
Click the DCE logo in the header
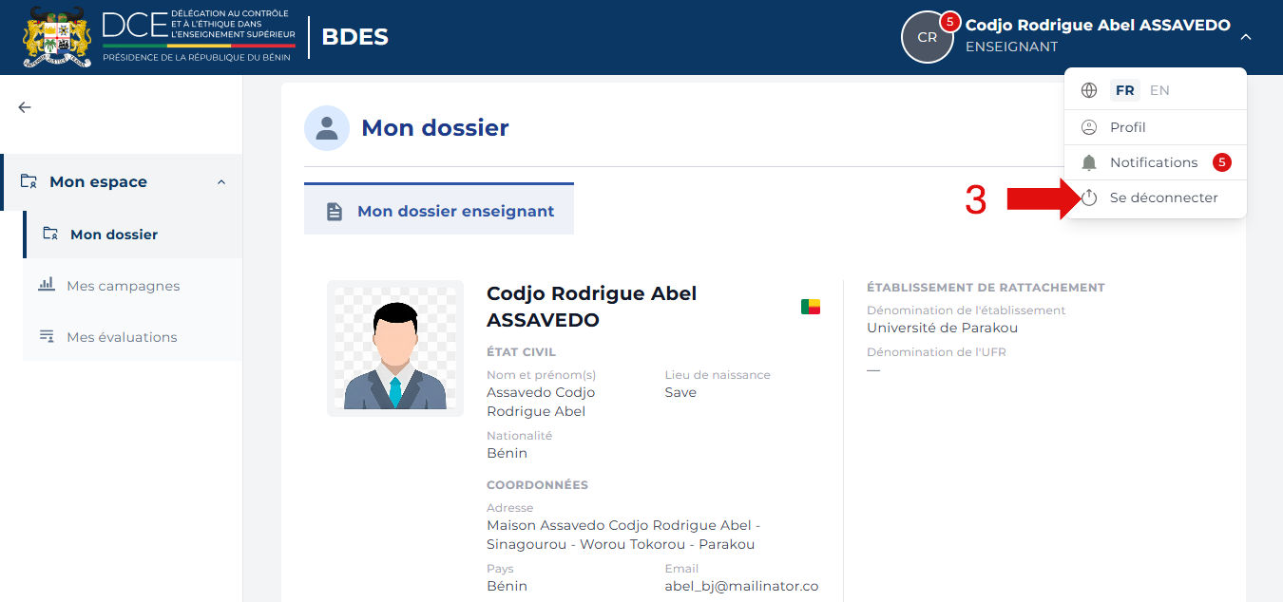pos(198,37)
